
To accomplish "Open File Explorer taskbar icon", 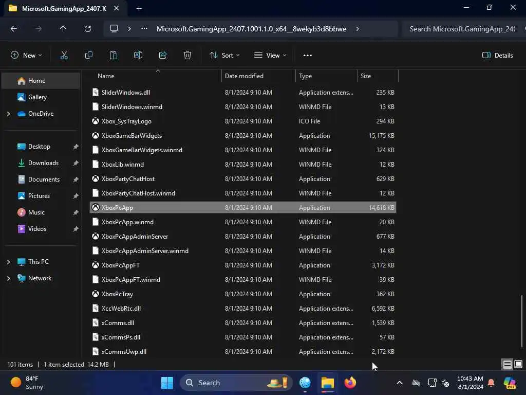I will tap(327, 383).
